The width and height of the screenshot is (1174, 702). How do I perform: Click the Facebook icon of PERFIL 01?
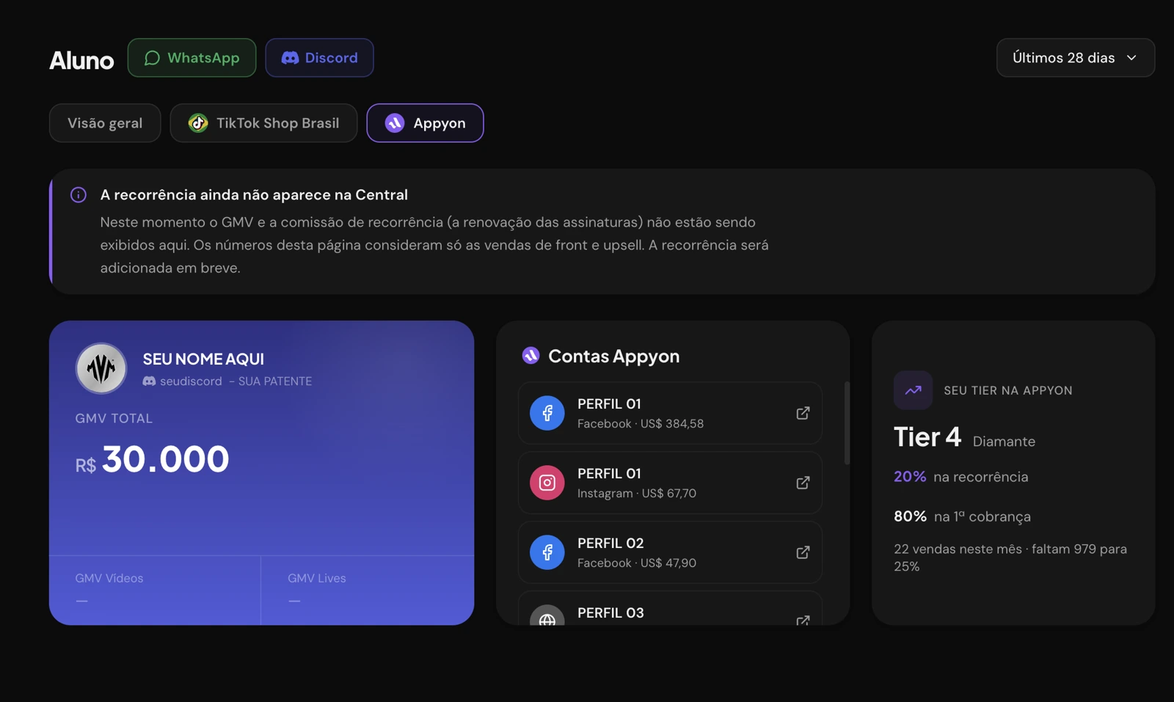pos(547,413)
